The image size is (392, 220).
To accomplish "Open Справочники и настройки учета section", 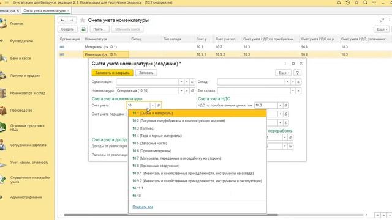I will click(x=30, y=180).
